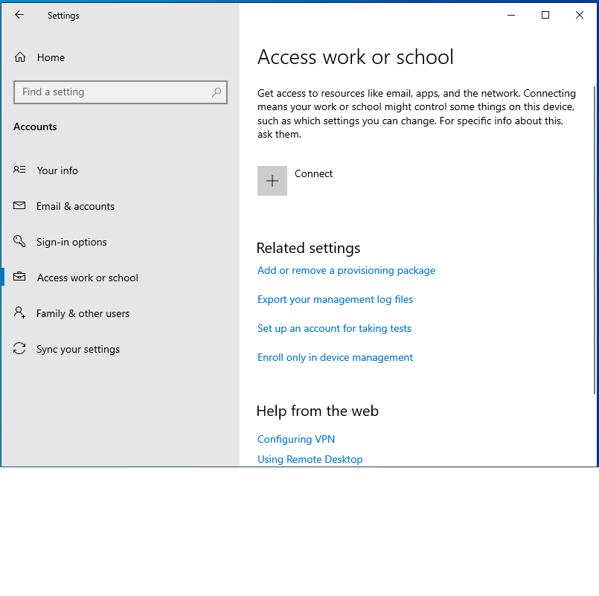The height and width of the screenshot is (596, 599).
Task: Select the Your info person icon
Action: (x=19, y=170)
